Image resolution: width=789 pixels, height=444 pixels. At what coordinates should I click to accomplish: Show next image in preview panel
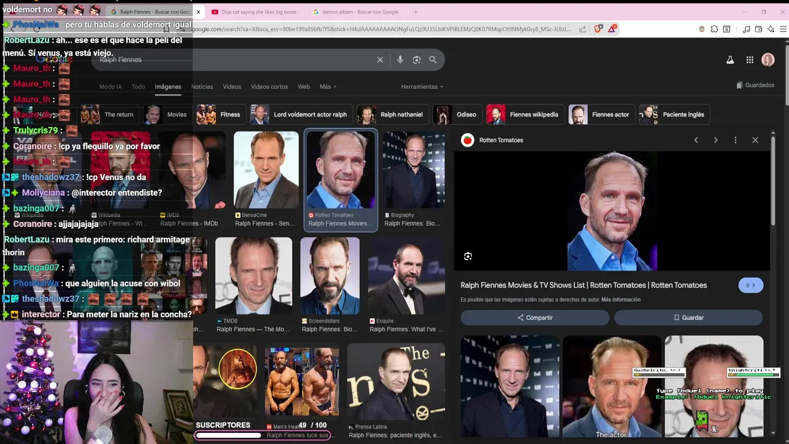click(716, 140)
